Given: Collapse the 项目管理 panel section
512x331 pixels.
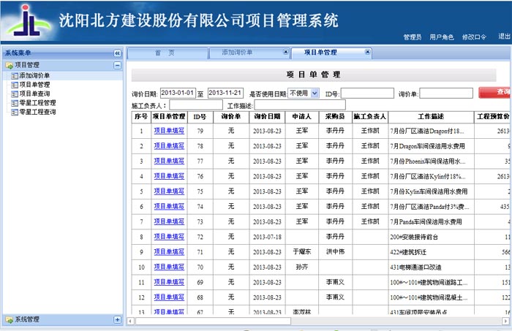Looking at the screenshot, I should 117,65.
